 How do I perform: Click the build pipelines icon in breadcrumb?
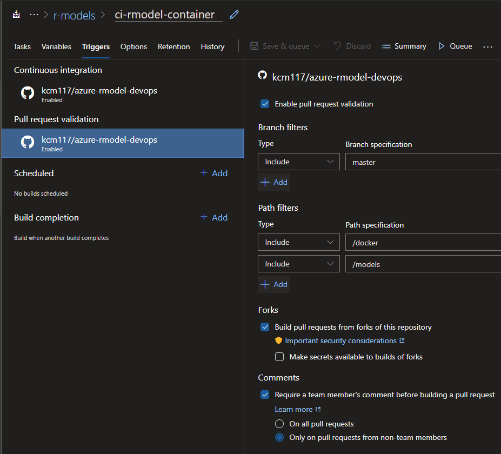pos(16,15)
